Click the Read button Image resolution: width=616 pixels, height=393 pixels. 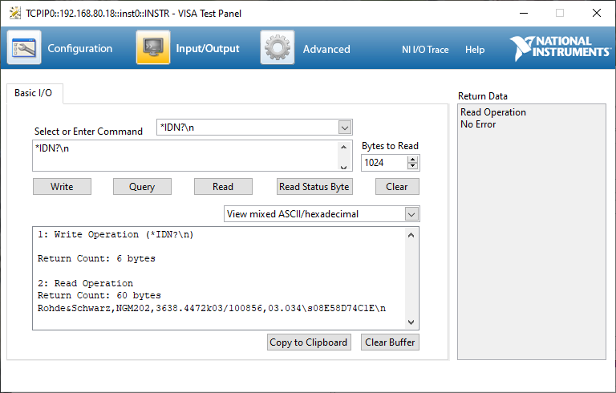point(223,187)
